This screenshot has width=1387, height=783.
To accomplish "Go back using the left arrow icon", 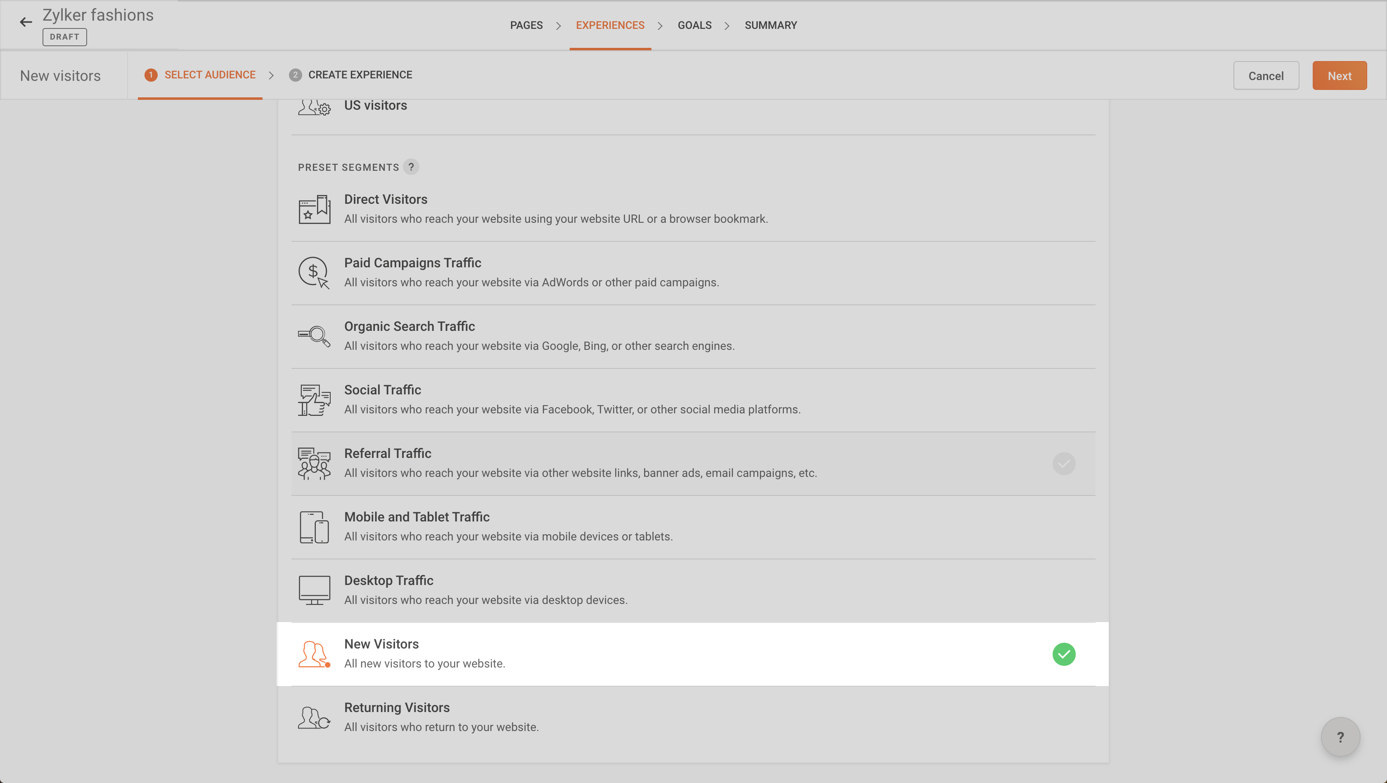I will [26, 22].
